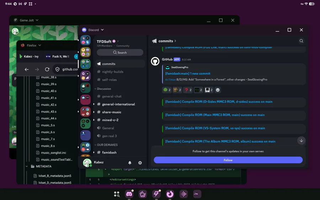The height and width of the screenshot is (200, 320).
Task: Open the mined-c-2 channel
Action: pos(120,120)
